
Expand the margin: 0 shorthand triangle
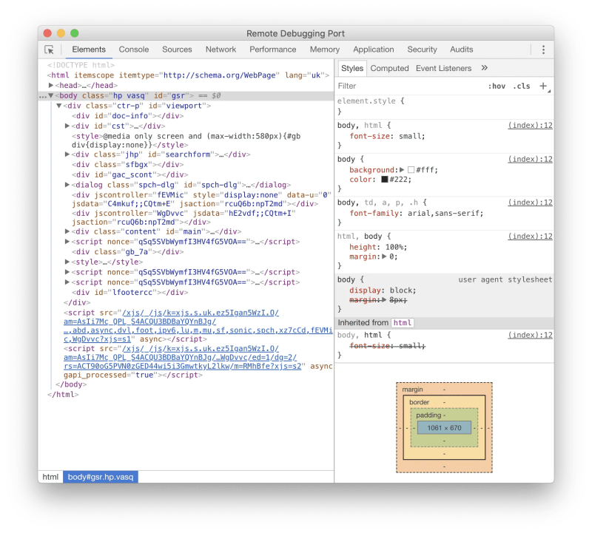(384, 257)
